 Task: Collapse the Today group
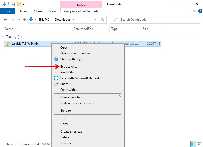pos(3,37)
